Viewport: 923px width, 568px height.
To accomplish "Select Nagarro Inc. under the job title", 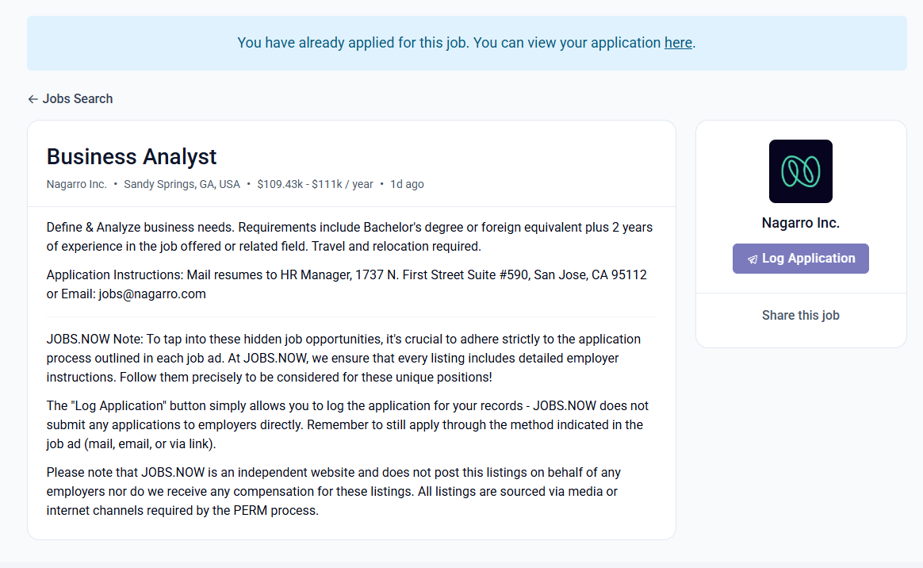I will click(76, 184).
